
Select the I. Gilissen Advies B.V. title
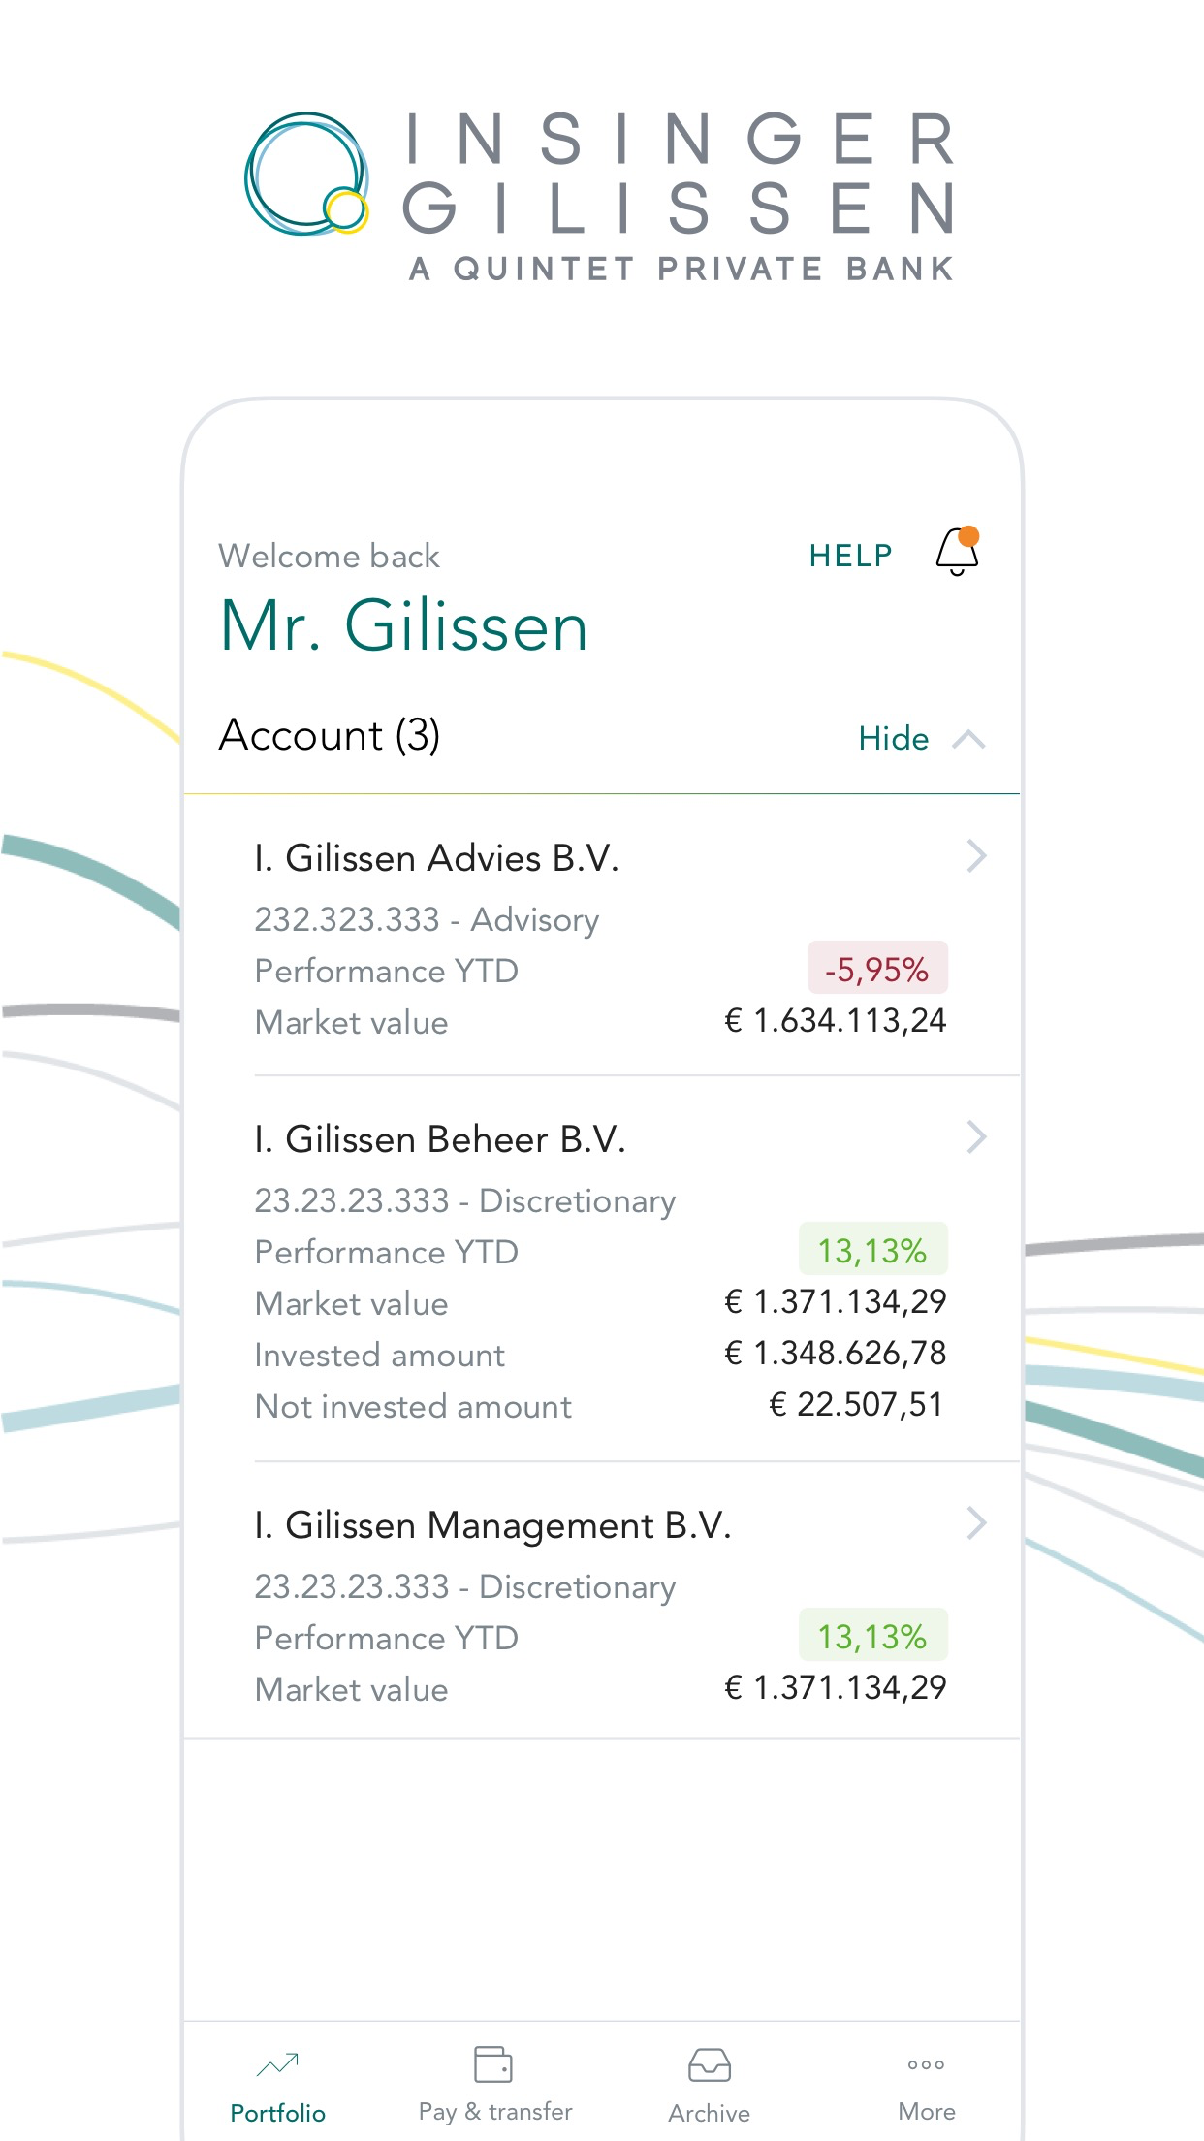pyautogui.click(x=436, y=858)
